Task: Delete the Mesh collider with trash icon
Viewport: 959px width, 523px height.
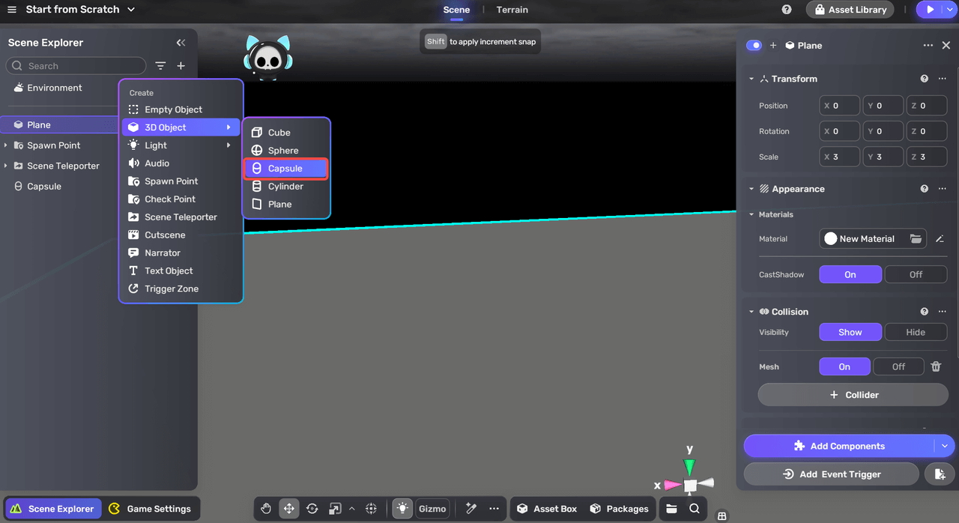Action: [936, 366]
